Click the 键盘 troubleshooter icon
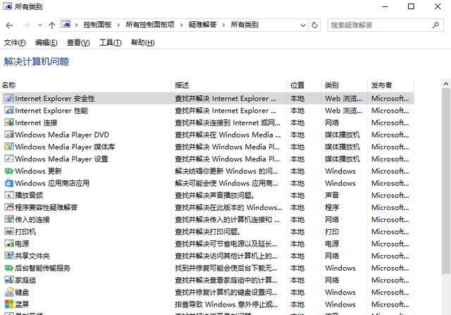 [9, 292]
